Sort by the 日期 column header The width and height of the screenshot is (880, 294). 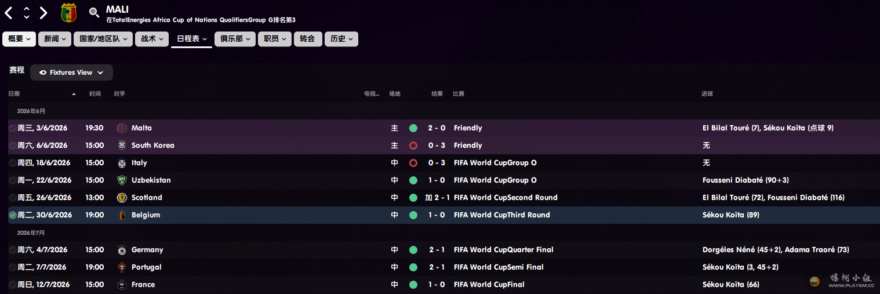tap(14, 94)
